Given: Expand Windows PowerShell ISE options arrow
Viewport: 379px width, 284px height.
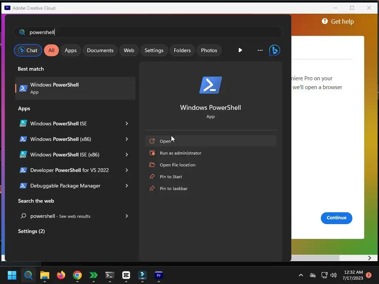Looking at the screenshot, I should (x=127, y=124).
